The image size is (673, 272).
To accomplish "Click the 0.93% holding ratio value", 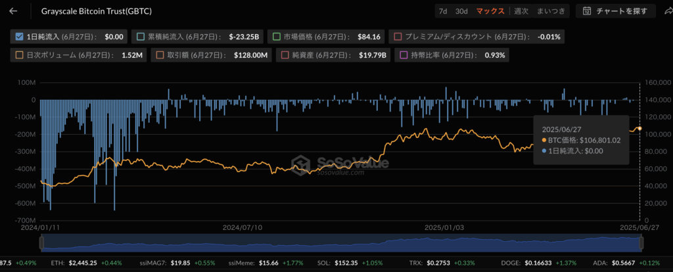I will click(495, 55).
